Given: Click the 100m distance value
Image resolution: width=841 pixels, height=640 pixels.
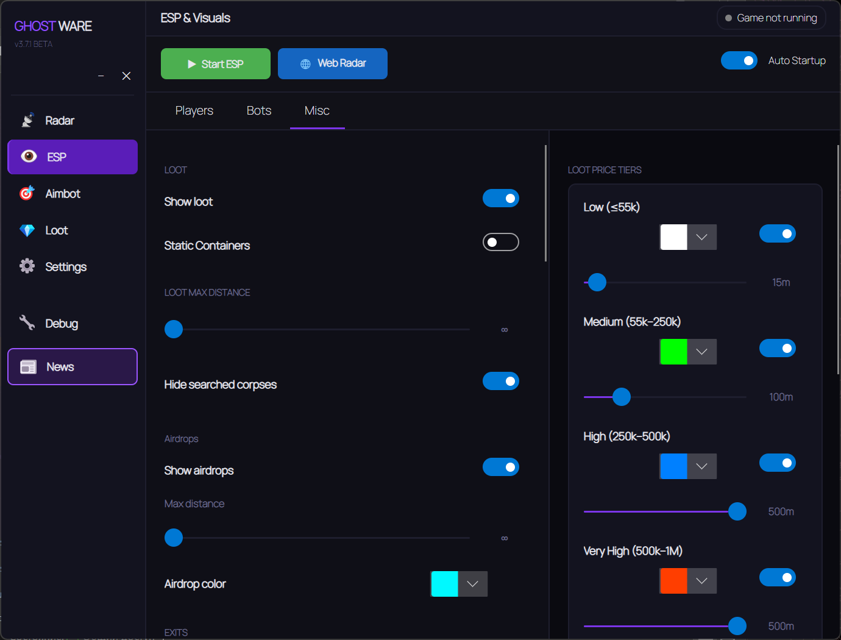Looking at the screenshot, I should (781, 397).
